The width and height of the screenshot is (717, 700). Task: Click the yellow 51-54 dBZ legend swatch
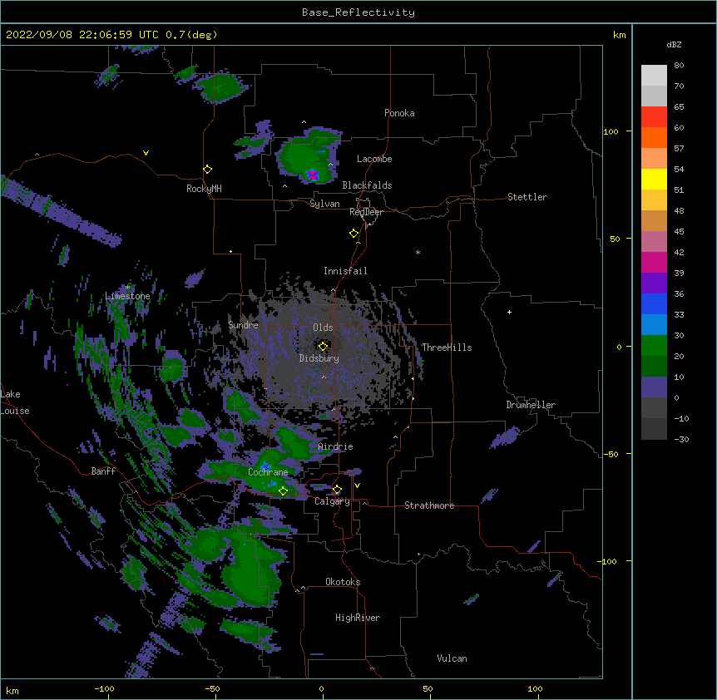(x=654, y=180)
